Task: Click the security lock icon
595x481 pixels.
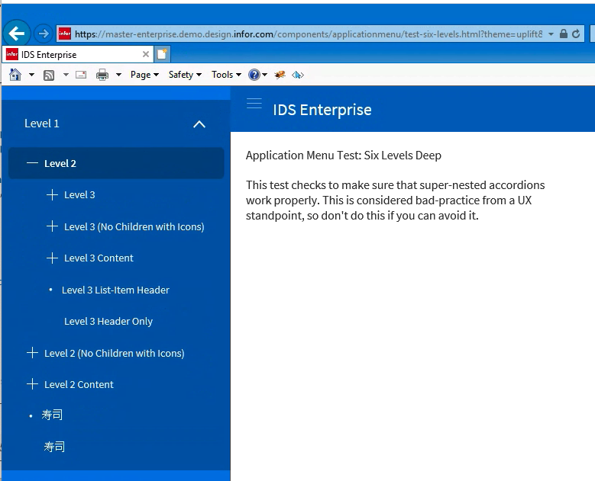Action: coord(564,34)
